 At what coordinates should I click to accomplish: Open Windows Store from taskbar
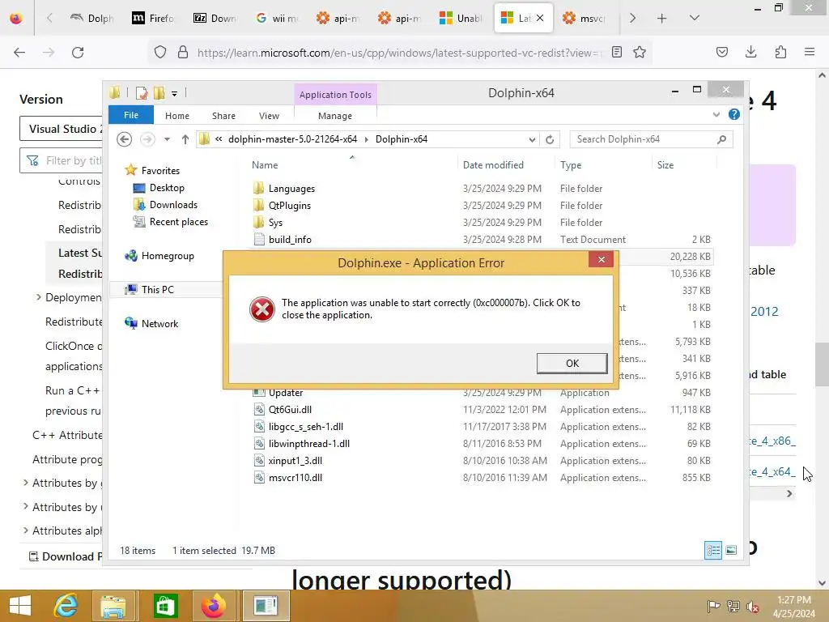[165, 606]
